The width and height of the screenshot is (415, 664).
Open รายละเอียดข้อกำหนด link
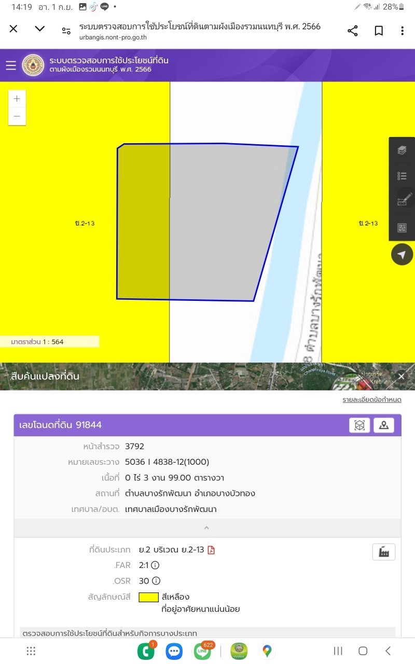pos(371,399)
